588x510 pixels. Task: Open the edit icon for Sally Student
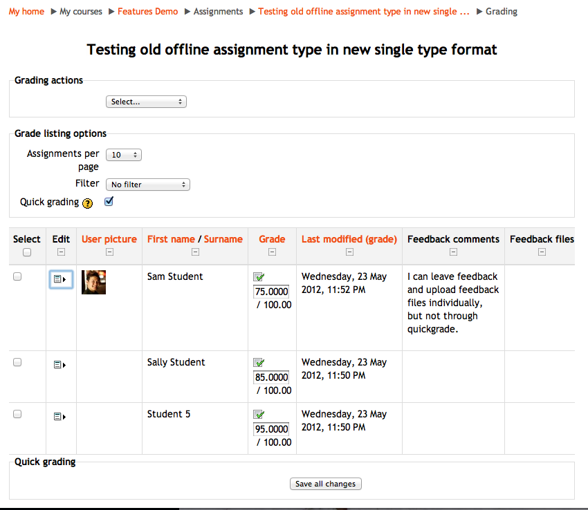(x=59, y=365)
